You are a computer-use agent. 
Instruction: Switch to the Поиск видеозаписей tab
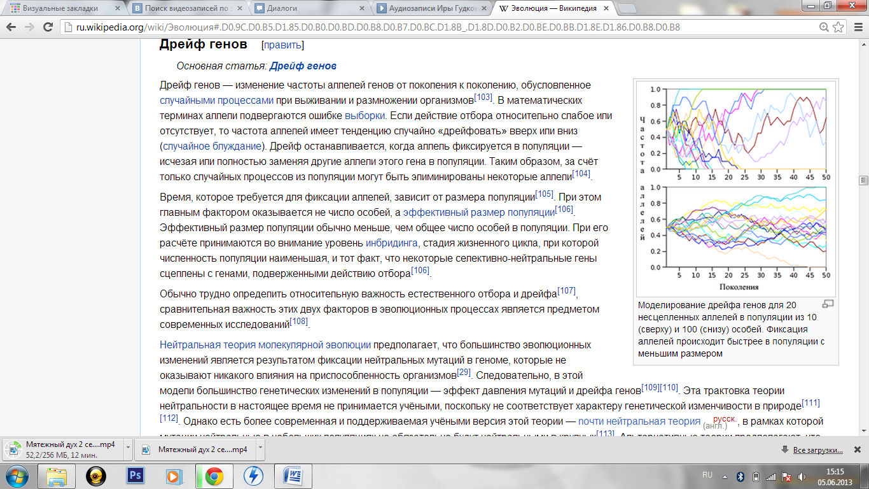pos(184,9)
